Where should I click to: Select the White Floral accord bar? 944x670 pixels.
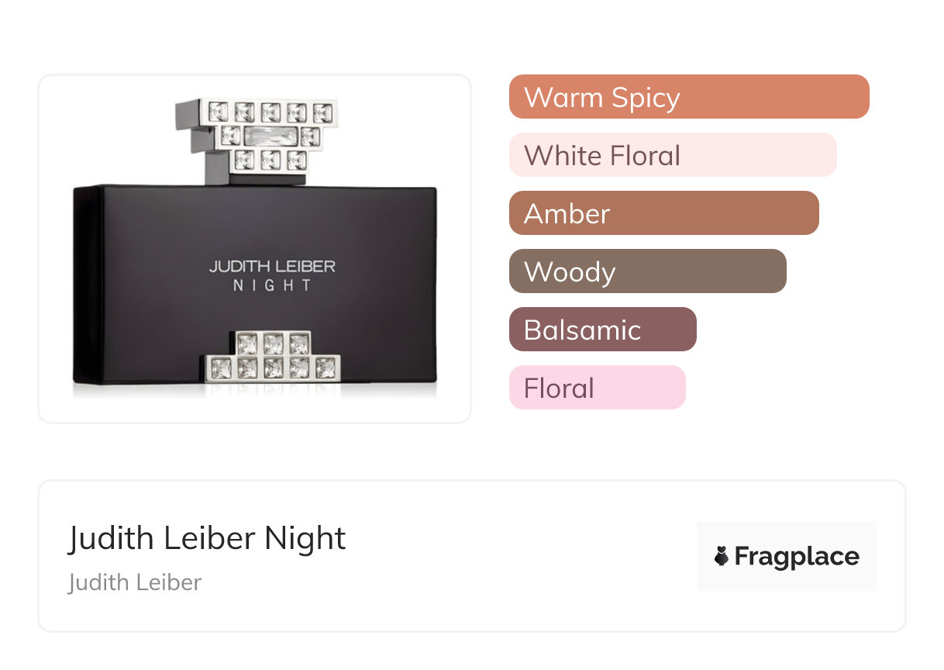[672, 155]
